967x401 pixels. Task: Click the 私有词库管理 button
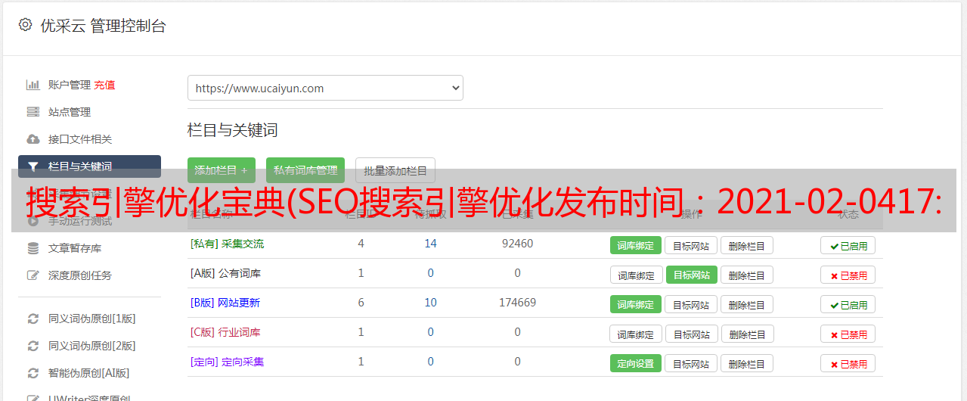click(x=305, y=171)
